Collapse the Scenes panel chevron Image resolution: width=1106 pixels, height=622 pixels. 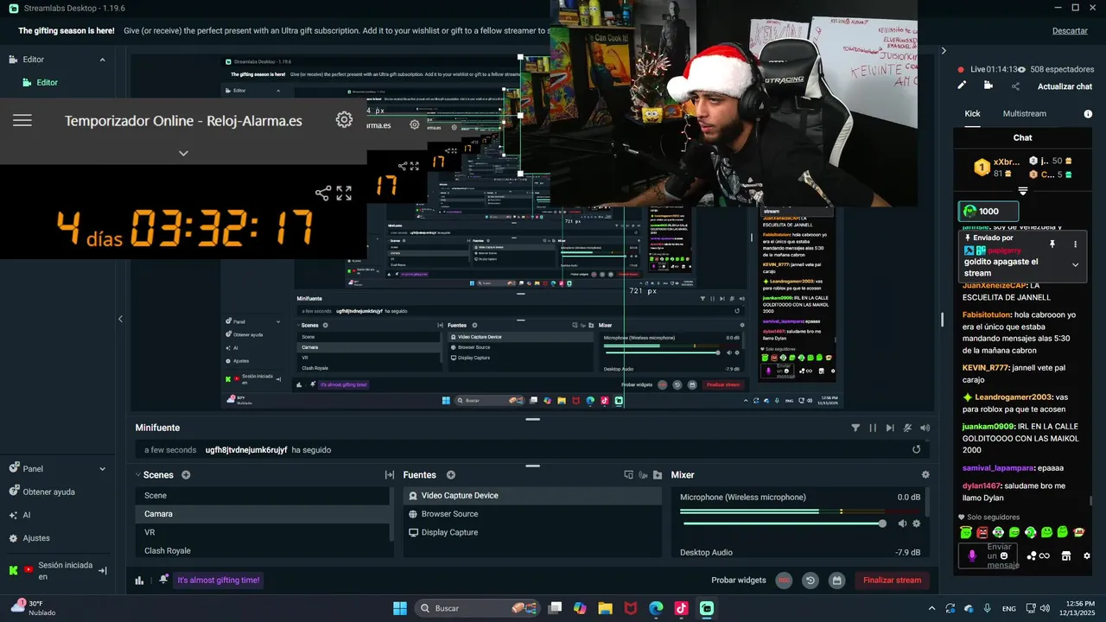(137, 475)
